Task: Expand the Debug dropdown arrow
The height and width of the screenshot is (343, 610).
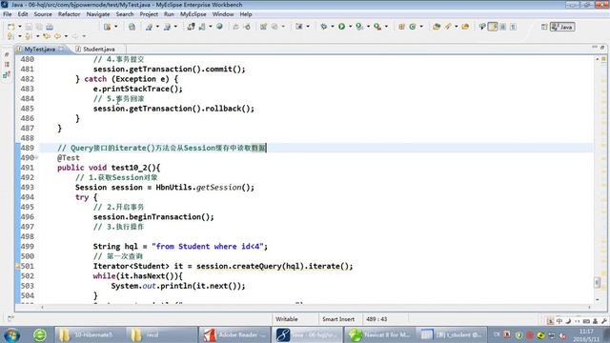Action: coord(333,27)
